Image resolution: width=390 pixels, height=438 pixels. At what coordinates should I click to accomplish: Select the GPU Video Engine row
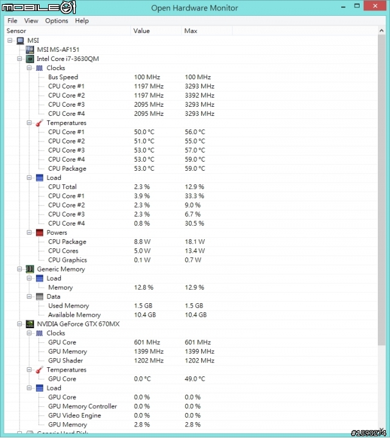191,415
